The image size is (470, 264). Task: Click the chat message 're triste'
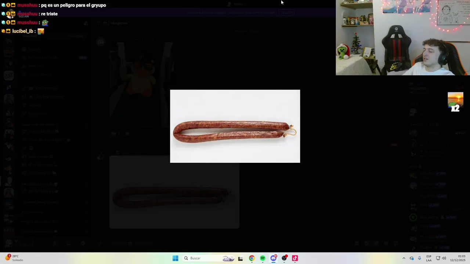(49, 14)
